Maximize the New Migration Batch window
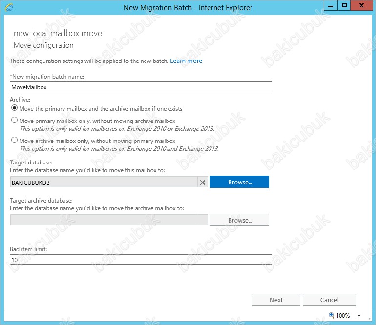Viewport: 376px width, 325px height. (344, 5)
